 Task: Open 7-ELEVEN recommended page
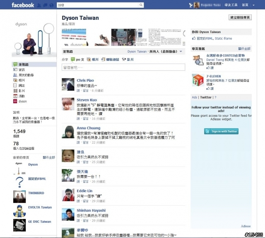tap(214, 76)
